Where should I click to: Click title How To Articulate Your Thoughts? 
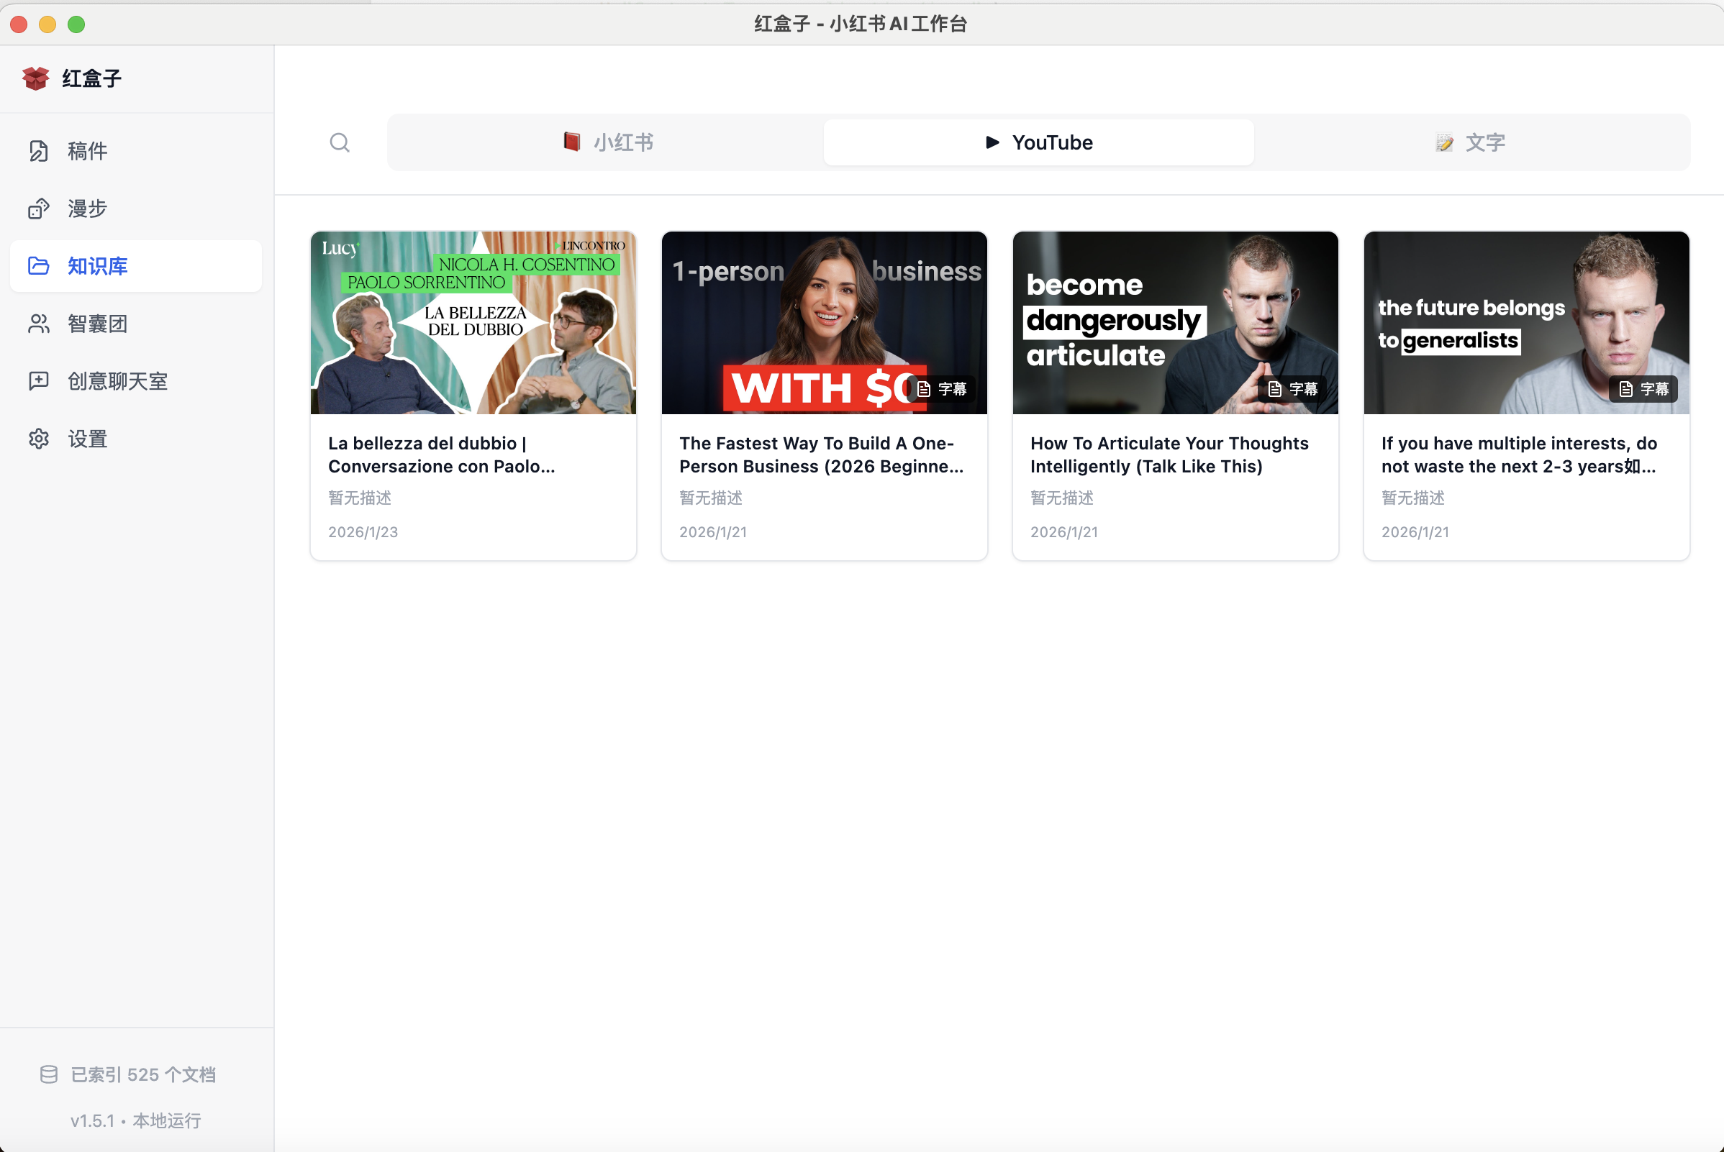(x=1169, y=454)
